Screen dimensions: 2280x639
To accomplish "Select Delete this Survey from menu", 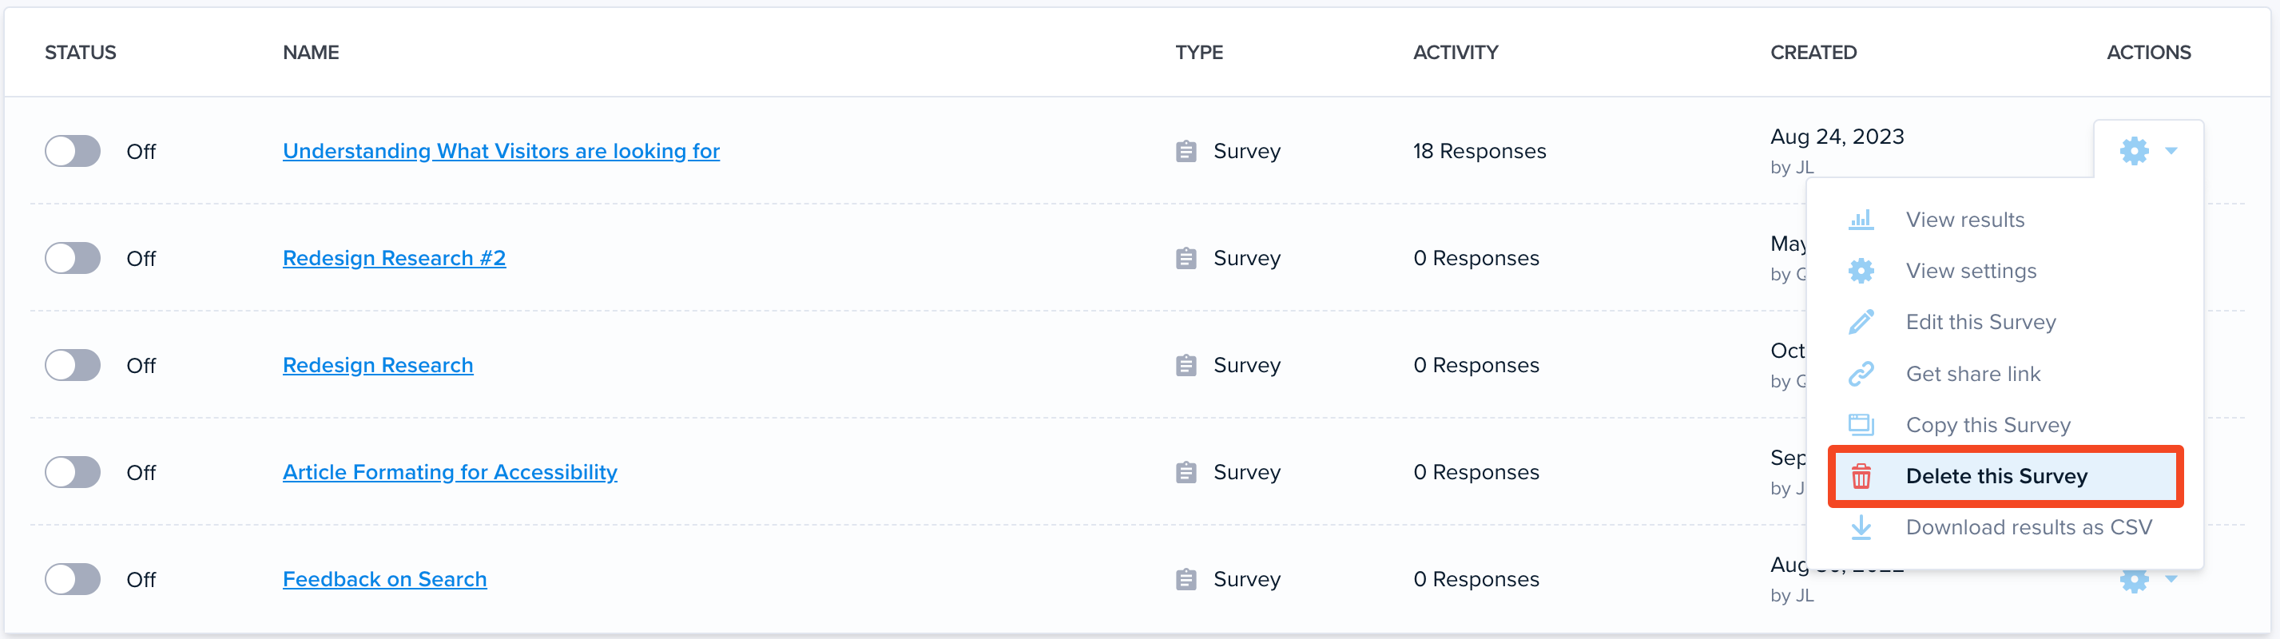I will (x=2006, y=476).
